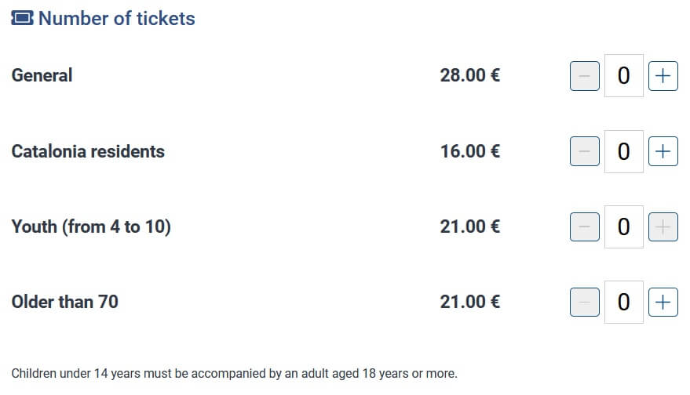
Task: Remove one Catalonia residents ticket
Action: [584, 151]
